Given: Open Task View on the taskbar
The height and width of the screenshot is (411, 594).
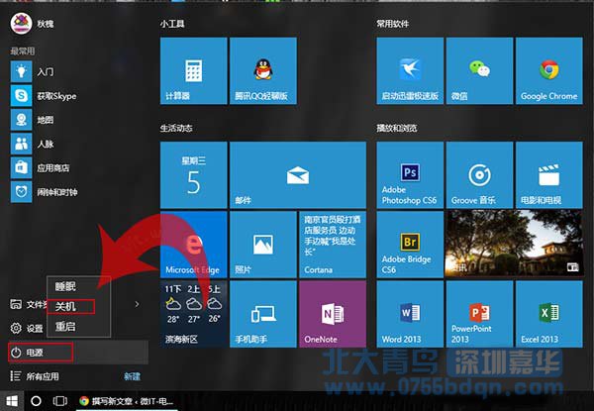Looking at the screenshot, I should pos(59,401).
